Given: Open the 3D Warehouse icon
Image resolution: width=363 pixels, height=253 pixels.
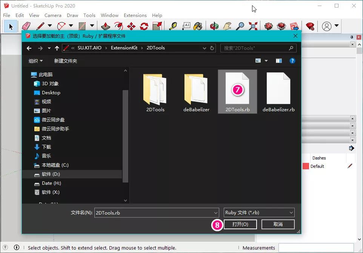Looking at the screenshot, I should tap(269, 26).
